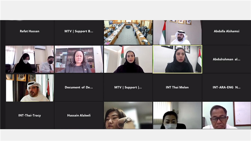
Task: Select video of man in white ghutra with paintings
Action: click(30, 88)
